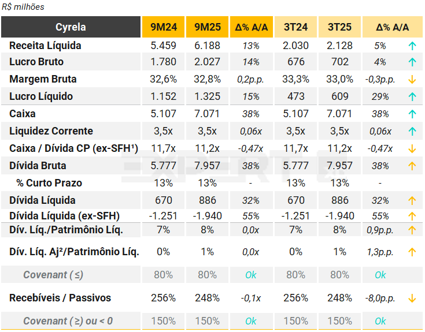Select the 9M25 column header
Image resolution: width=425 pixels, height=332 pixels.
pyautogui.click(x=208, y=27)
